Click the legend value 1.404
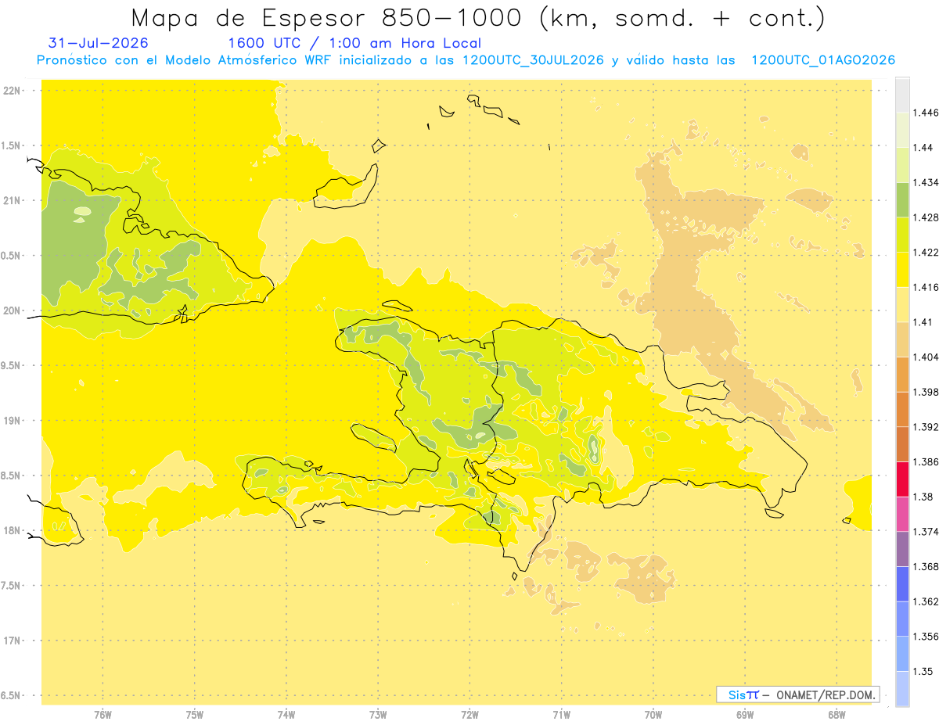 coord(926,357)
